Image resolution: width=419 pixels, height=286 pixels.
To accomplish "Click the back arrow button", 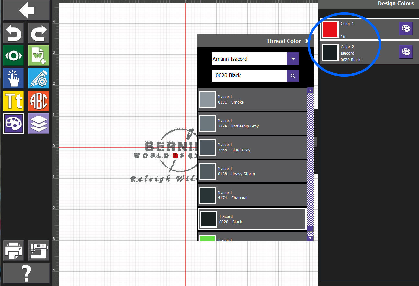I will pos(26,10).
